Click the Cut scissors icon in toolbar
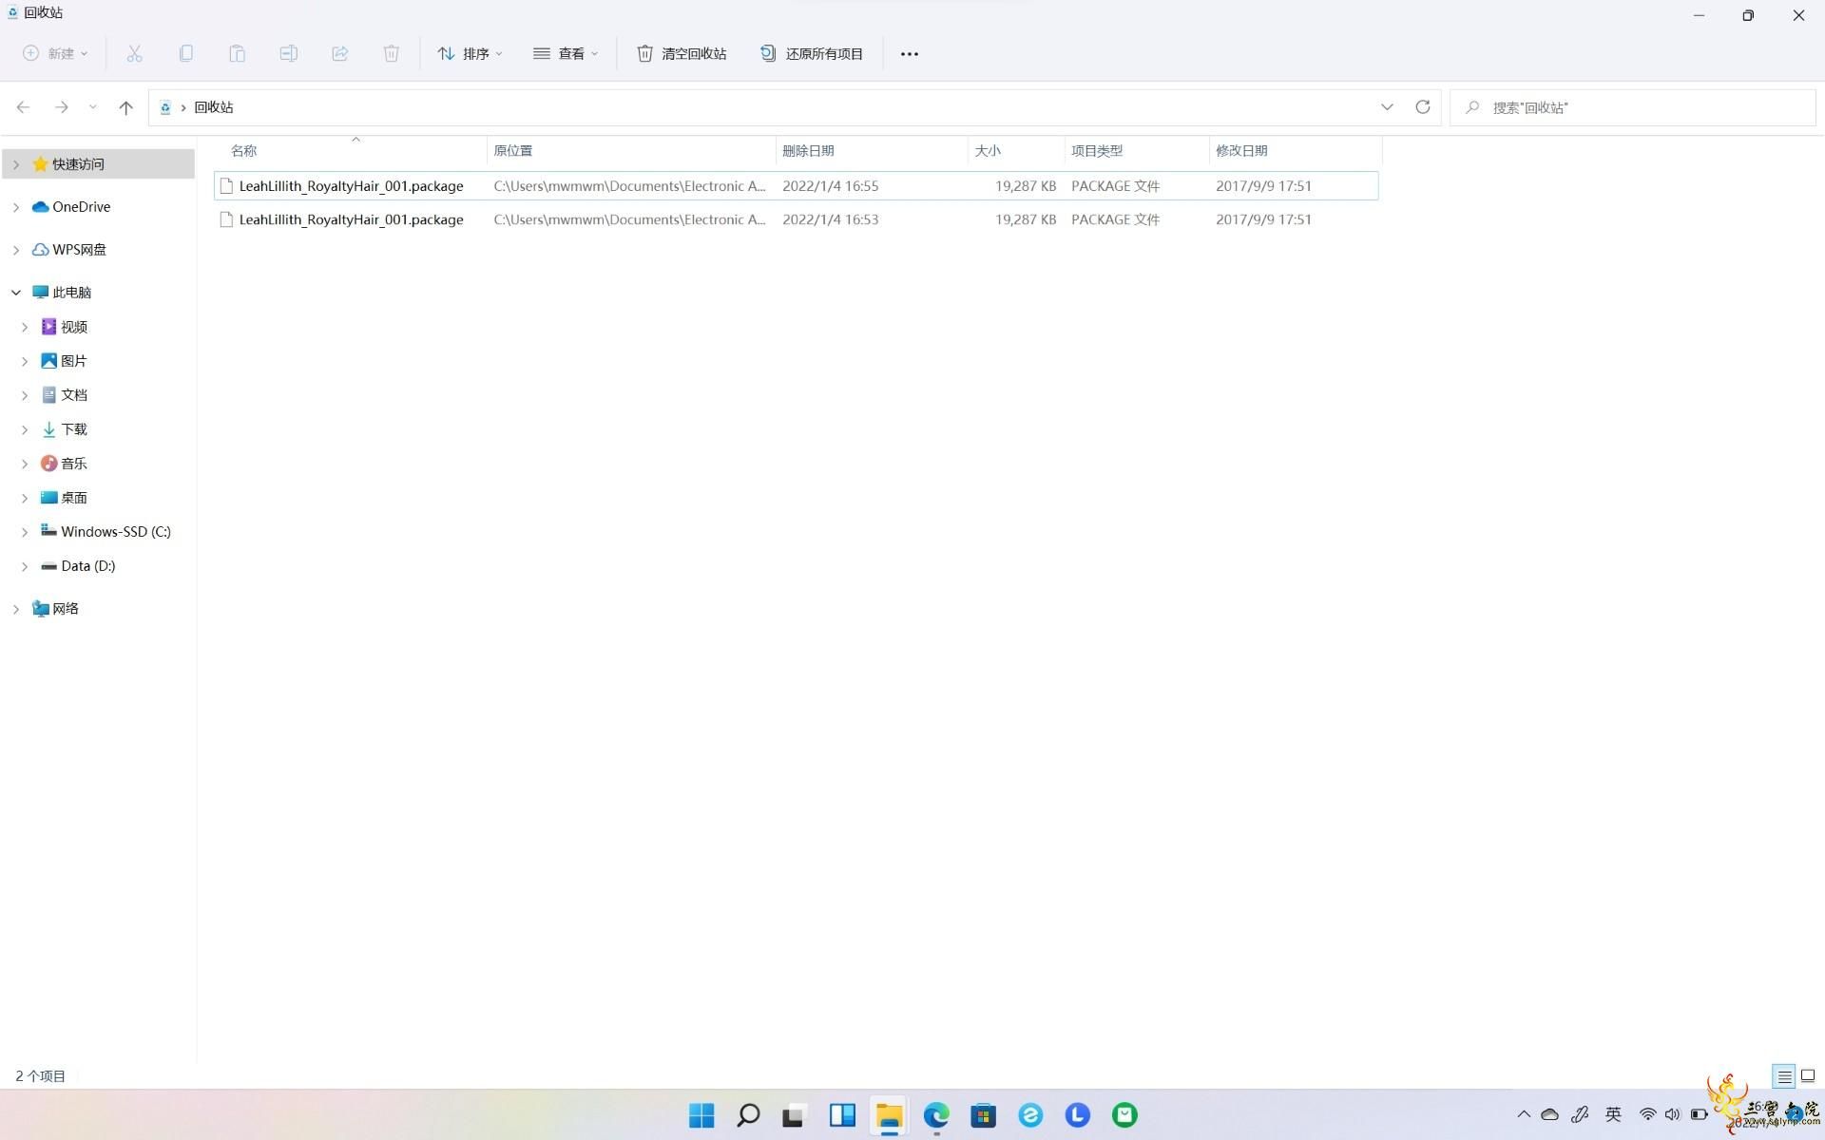Image resolution: width=1825 pixels, height=1140 pixels. 134,53
